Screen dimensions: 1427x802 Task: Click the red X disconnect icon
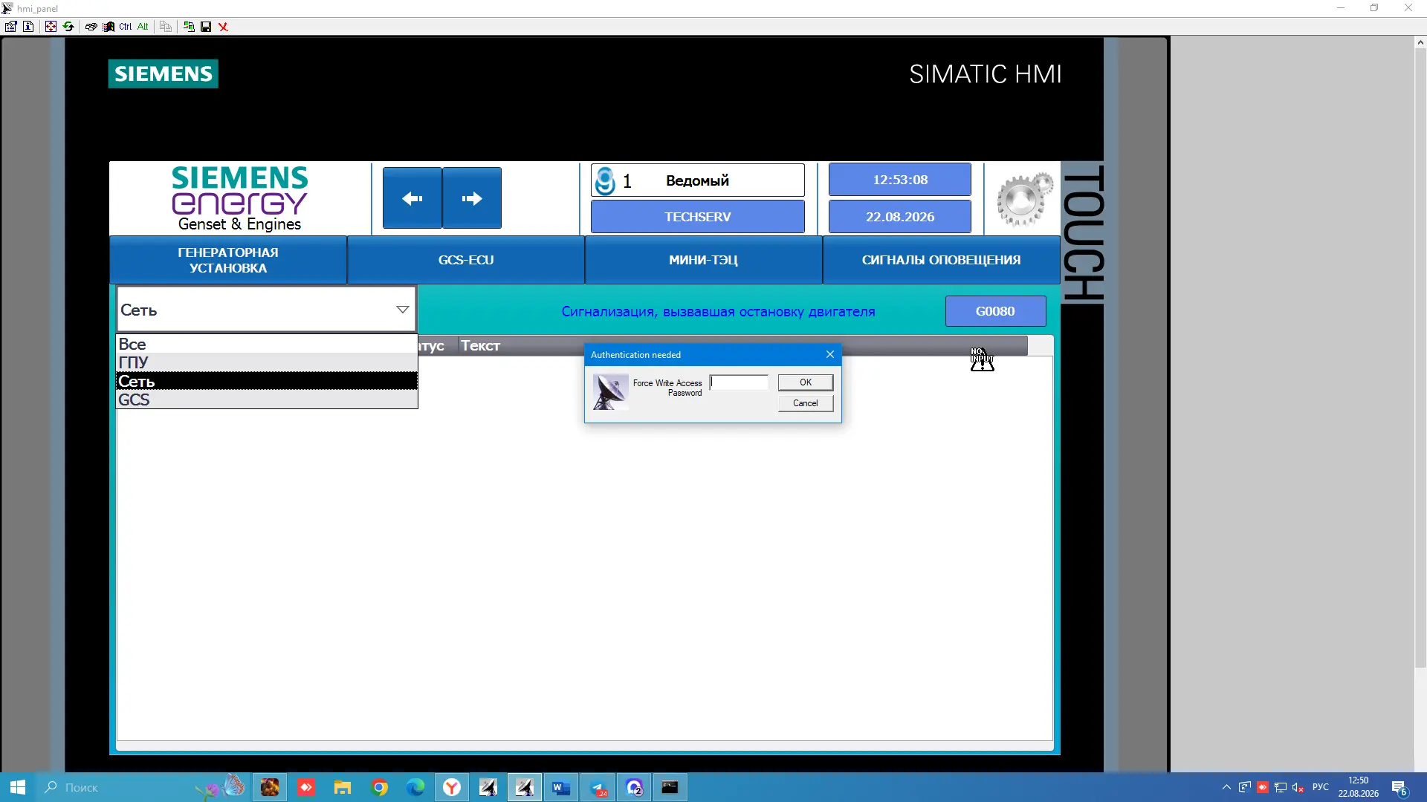point(223,27)
